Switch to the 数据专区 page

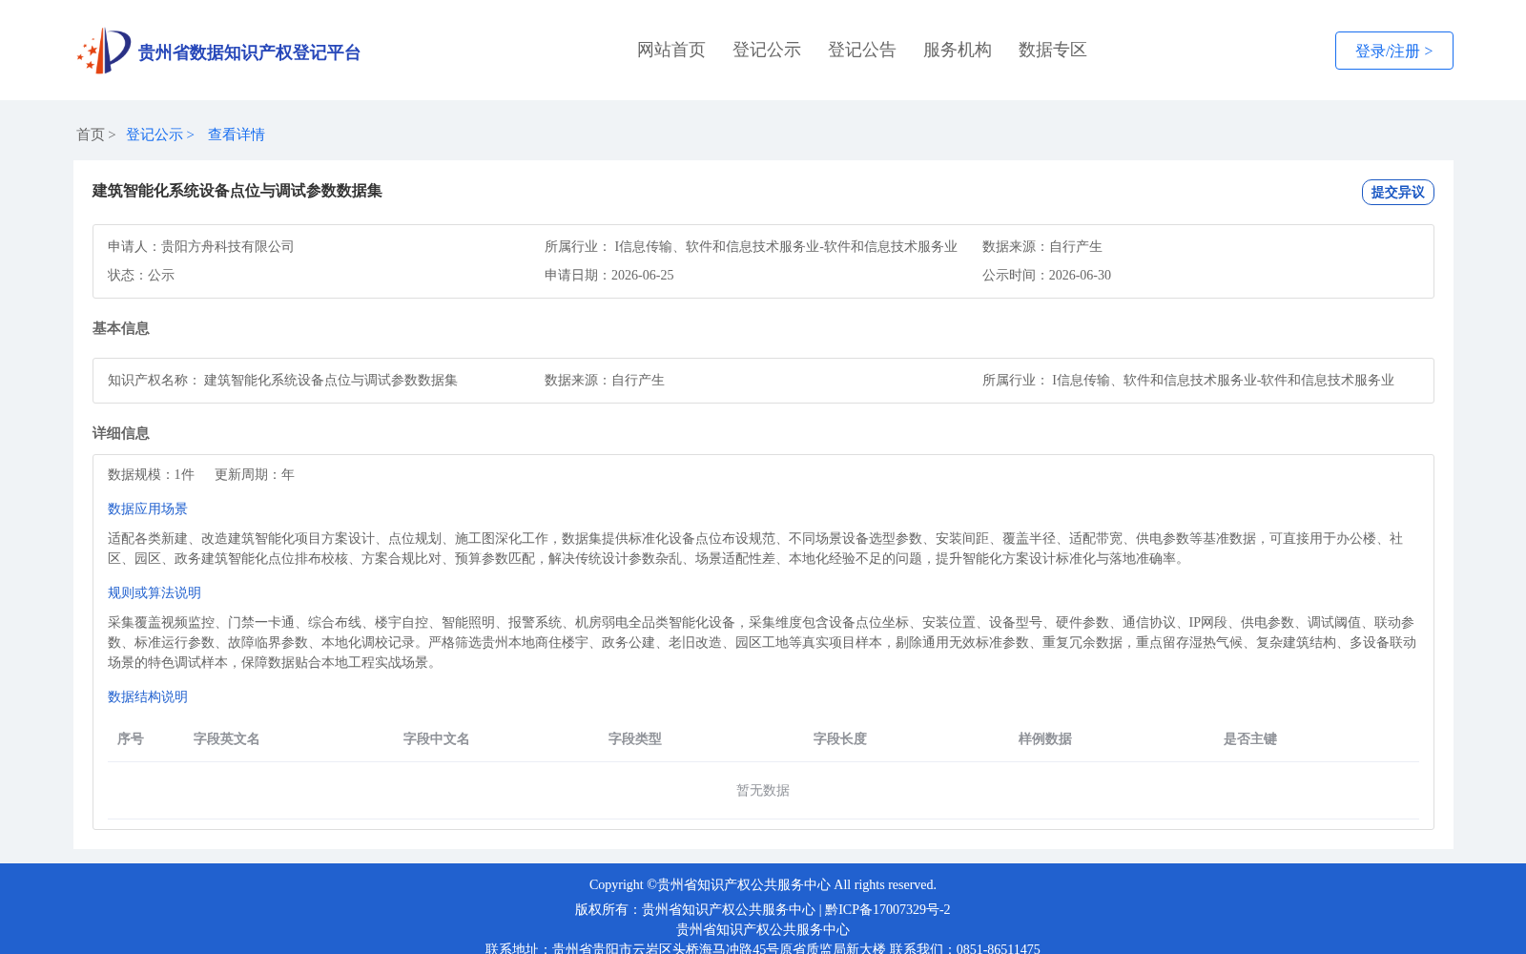click(1053, 50)
